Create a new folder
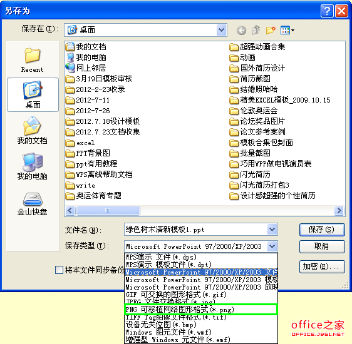Screen dimensions: 352x344 [x=271, y=30]
